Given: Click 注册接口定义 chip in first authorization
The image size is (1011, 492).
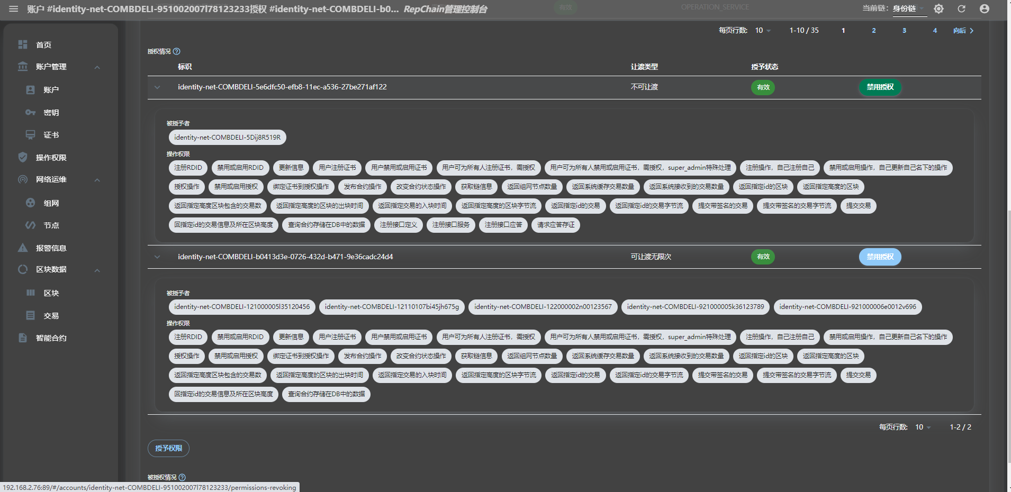Looking at the screenshot, I should [399, 225].
